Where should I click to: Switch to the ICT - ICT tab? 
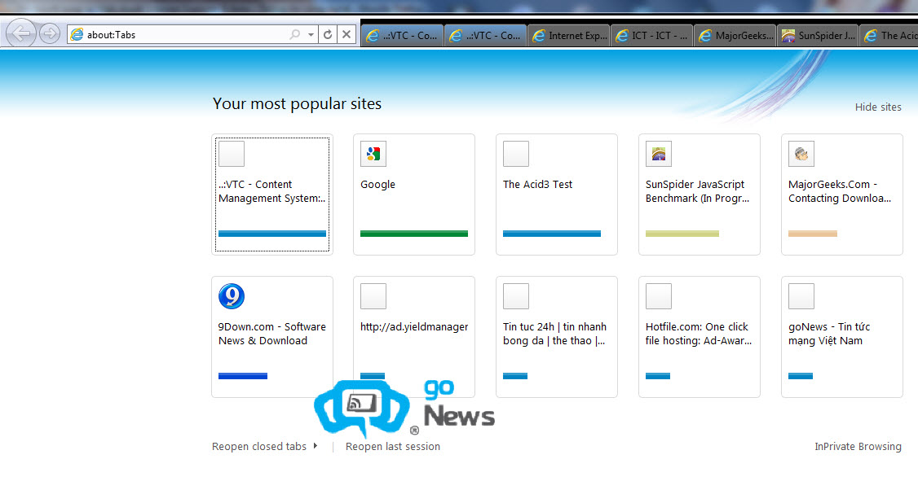coord(651,36)
